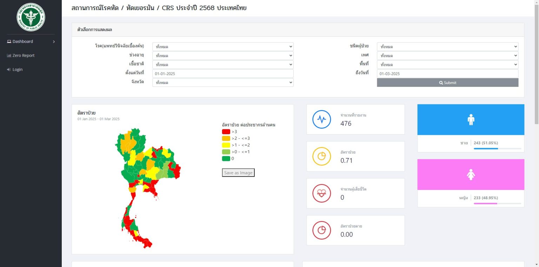539x267 pixels.
Task: Click the Ministry of Public Health logo
Action: pyautogui.click(x=31, y=16)
